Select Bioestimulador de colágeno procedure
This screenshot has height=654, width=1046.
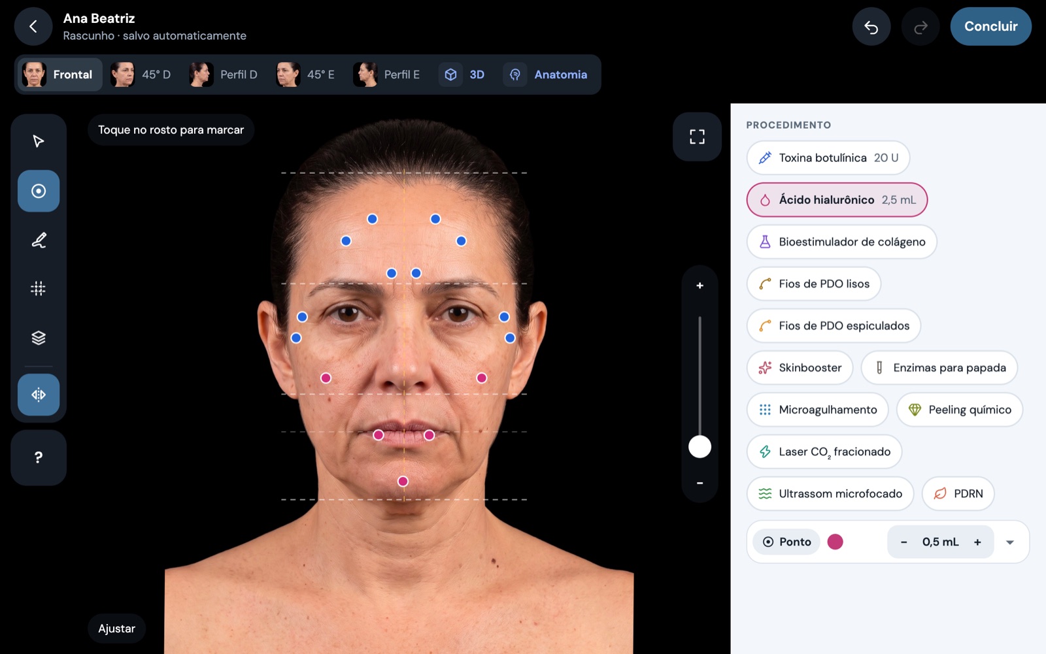click(x=841, y=242)
